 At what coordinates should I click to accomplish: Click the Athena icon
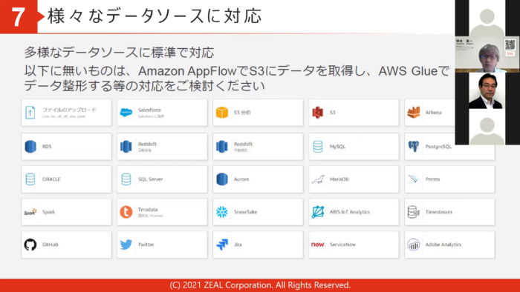pyautogui.click(x=414, y=113)
